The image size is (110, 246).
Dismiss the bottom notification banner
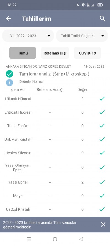tap(103, 224)
